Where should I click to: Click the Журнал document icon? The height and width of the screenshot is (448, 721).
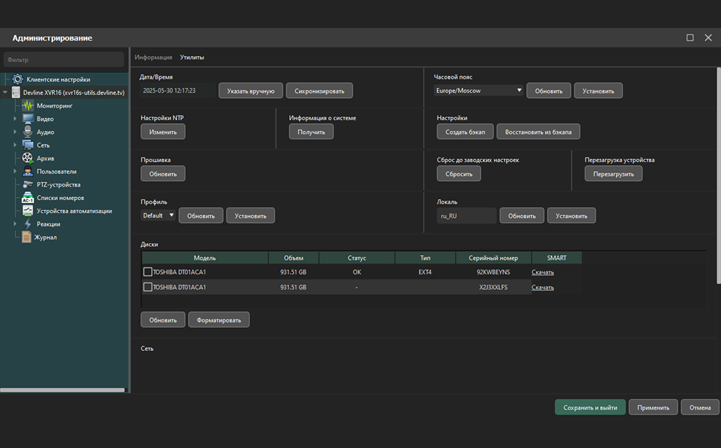(26, 237)
